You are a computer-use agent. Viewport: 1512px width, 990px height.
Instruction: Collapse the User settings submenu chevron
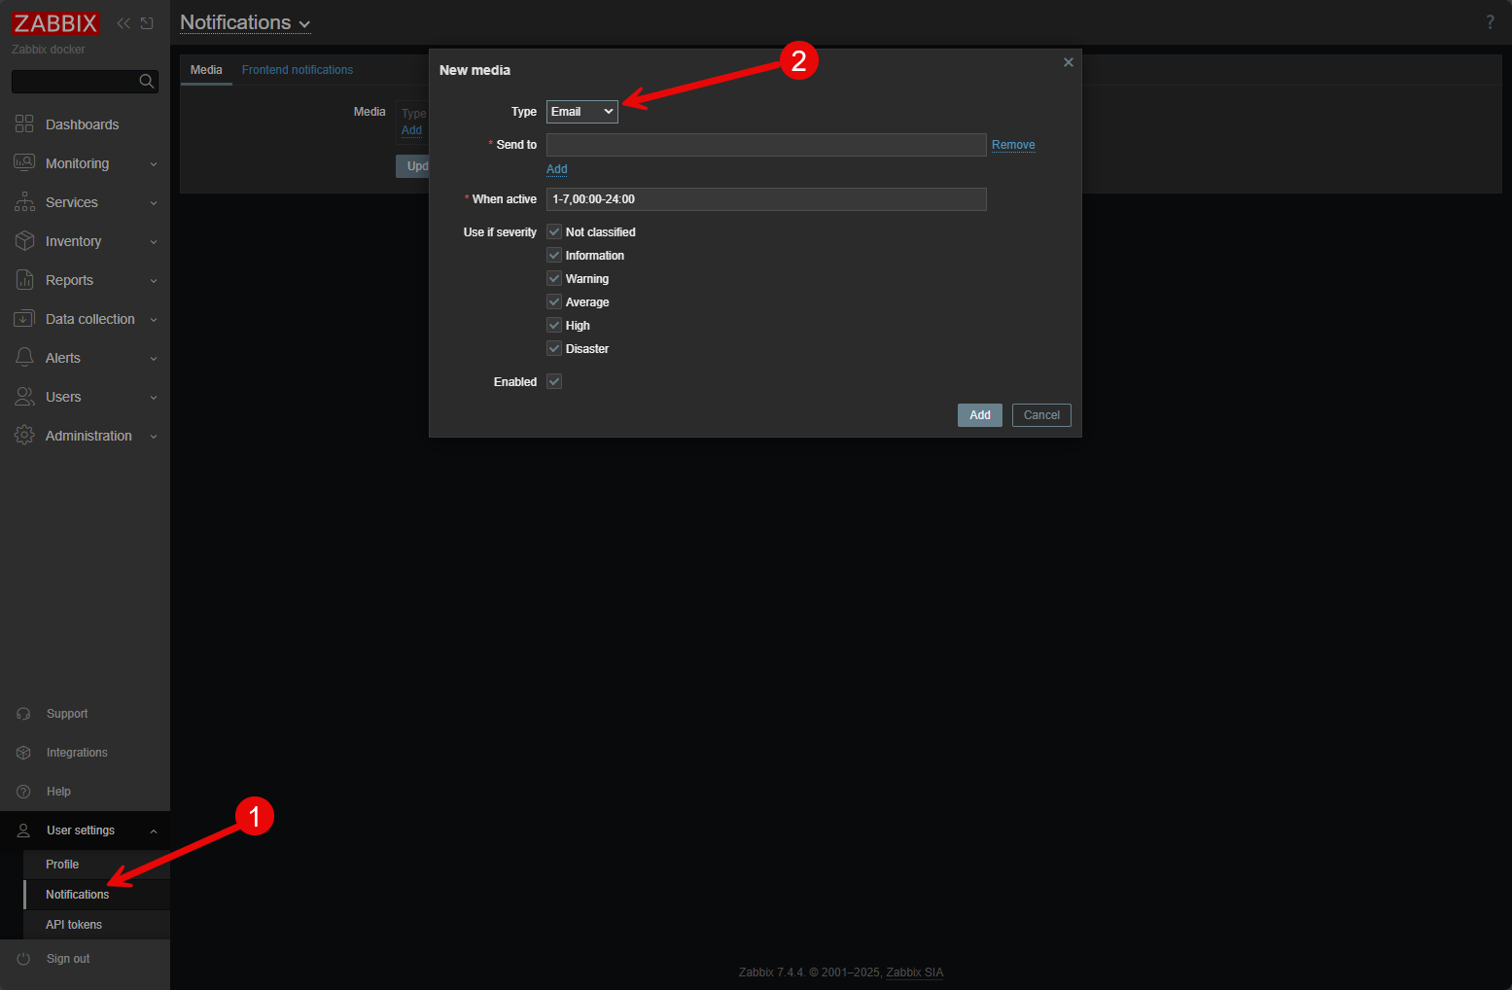pos(153,831)
